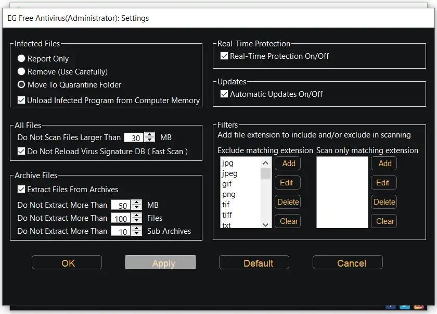Increase the scan file size MB limit
The image size is (437, 314).
pos(150,134)
